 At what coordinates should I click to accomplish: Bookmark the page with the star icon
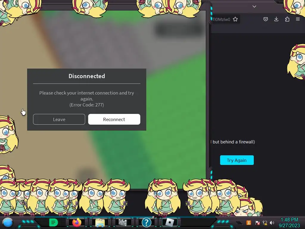click(x=235, y=19)
